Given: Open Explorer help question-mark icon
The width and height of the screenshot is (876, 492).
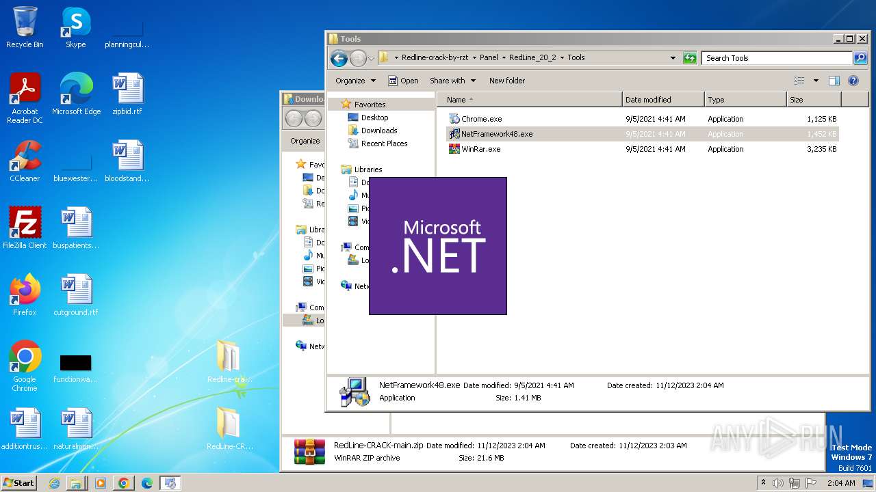Looking at the screenshot, I should click(x=853, y=81).
